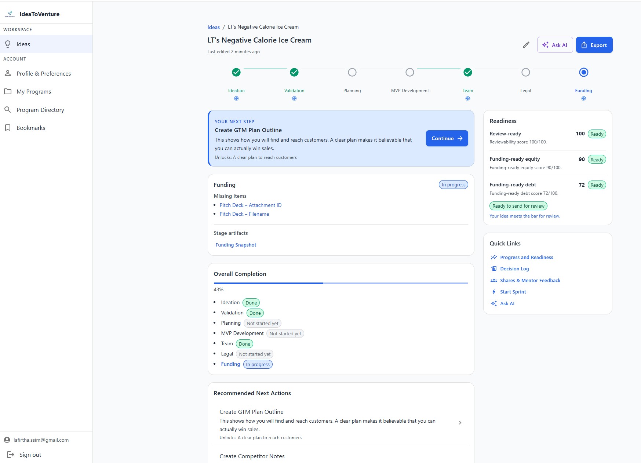The image size is (641, 463).
Task: Click the snowflake icon under Team
Action: (468, 98)
